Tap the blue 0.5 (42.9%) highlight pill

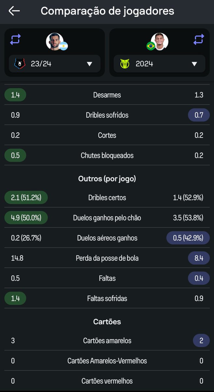click(x=188, y=238)
